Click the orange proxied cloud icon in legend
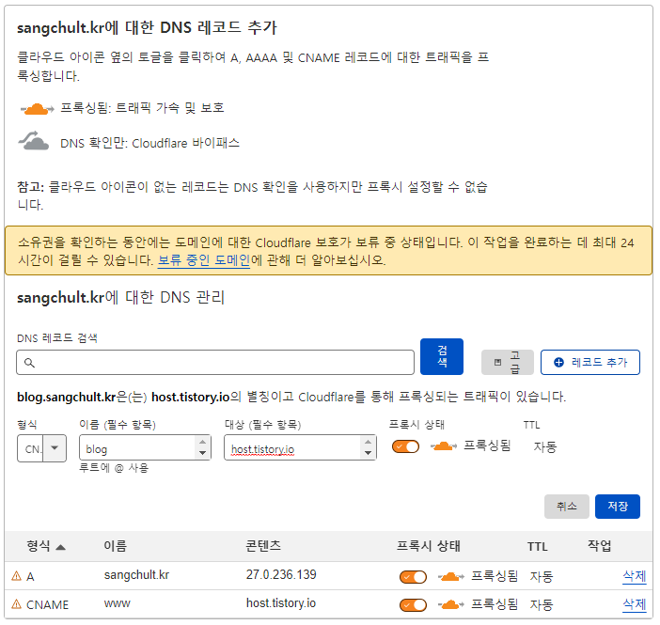The width and height of the screenshot is (660, 625). 37,109
